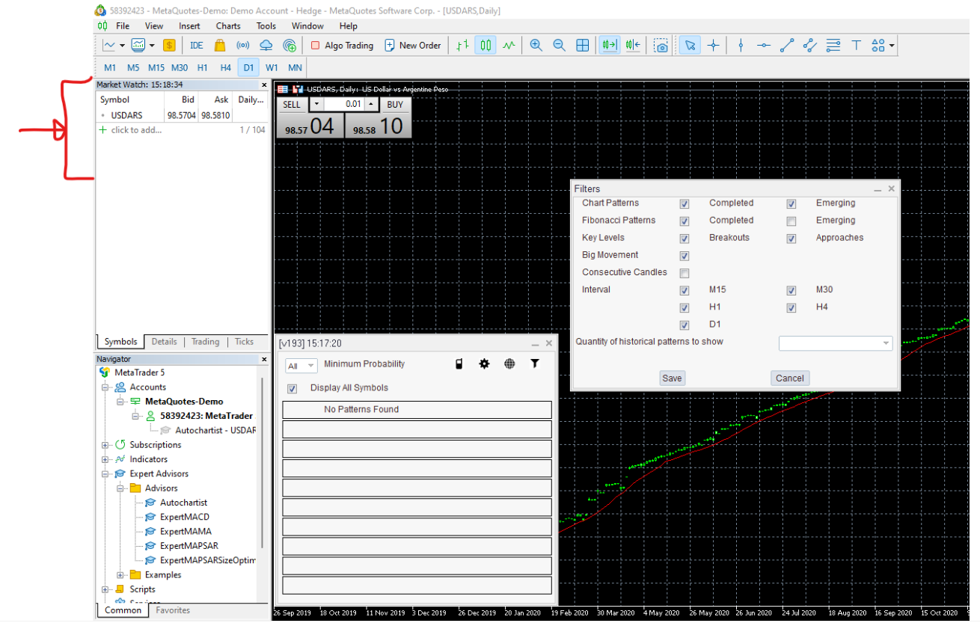Toggle Algo Trading
Image resolution: width=980 pixels, height=626 pixels.
[342, 46]
